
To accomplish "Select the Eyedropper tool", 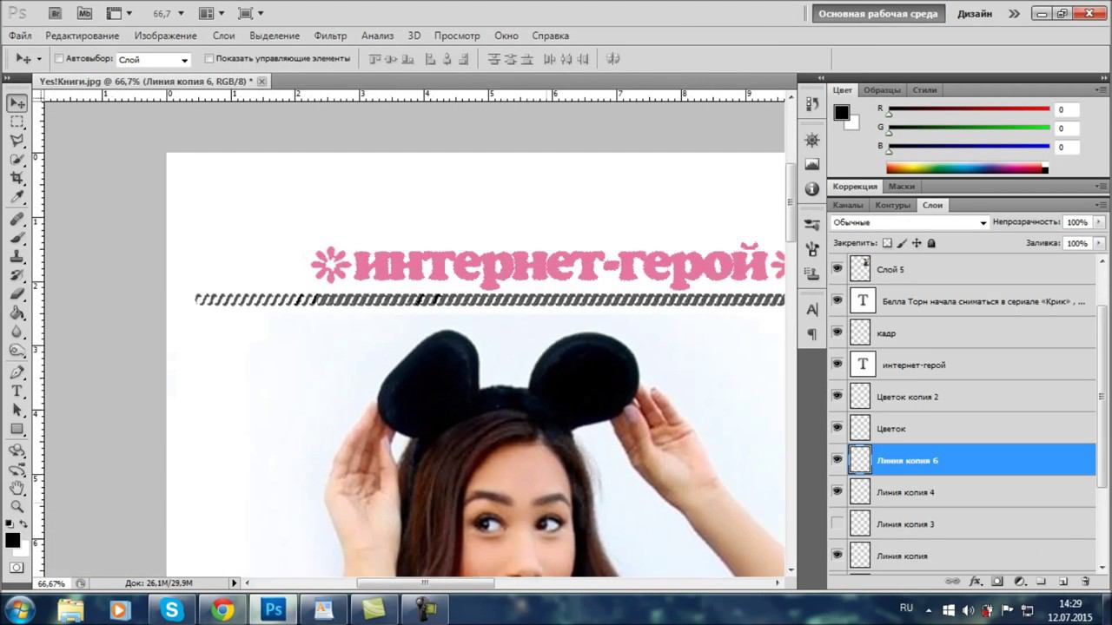I will [x=17, y=197].
